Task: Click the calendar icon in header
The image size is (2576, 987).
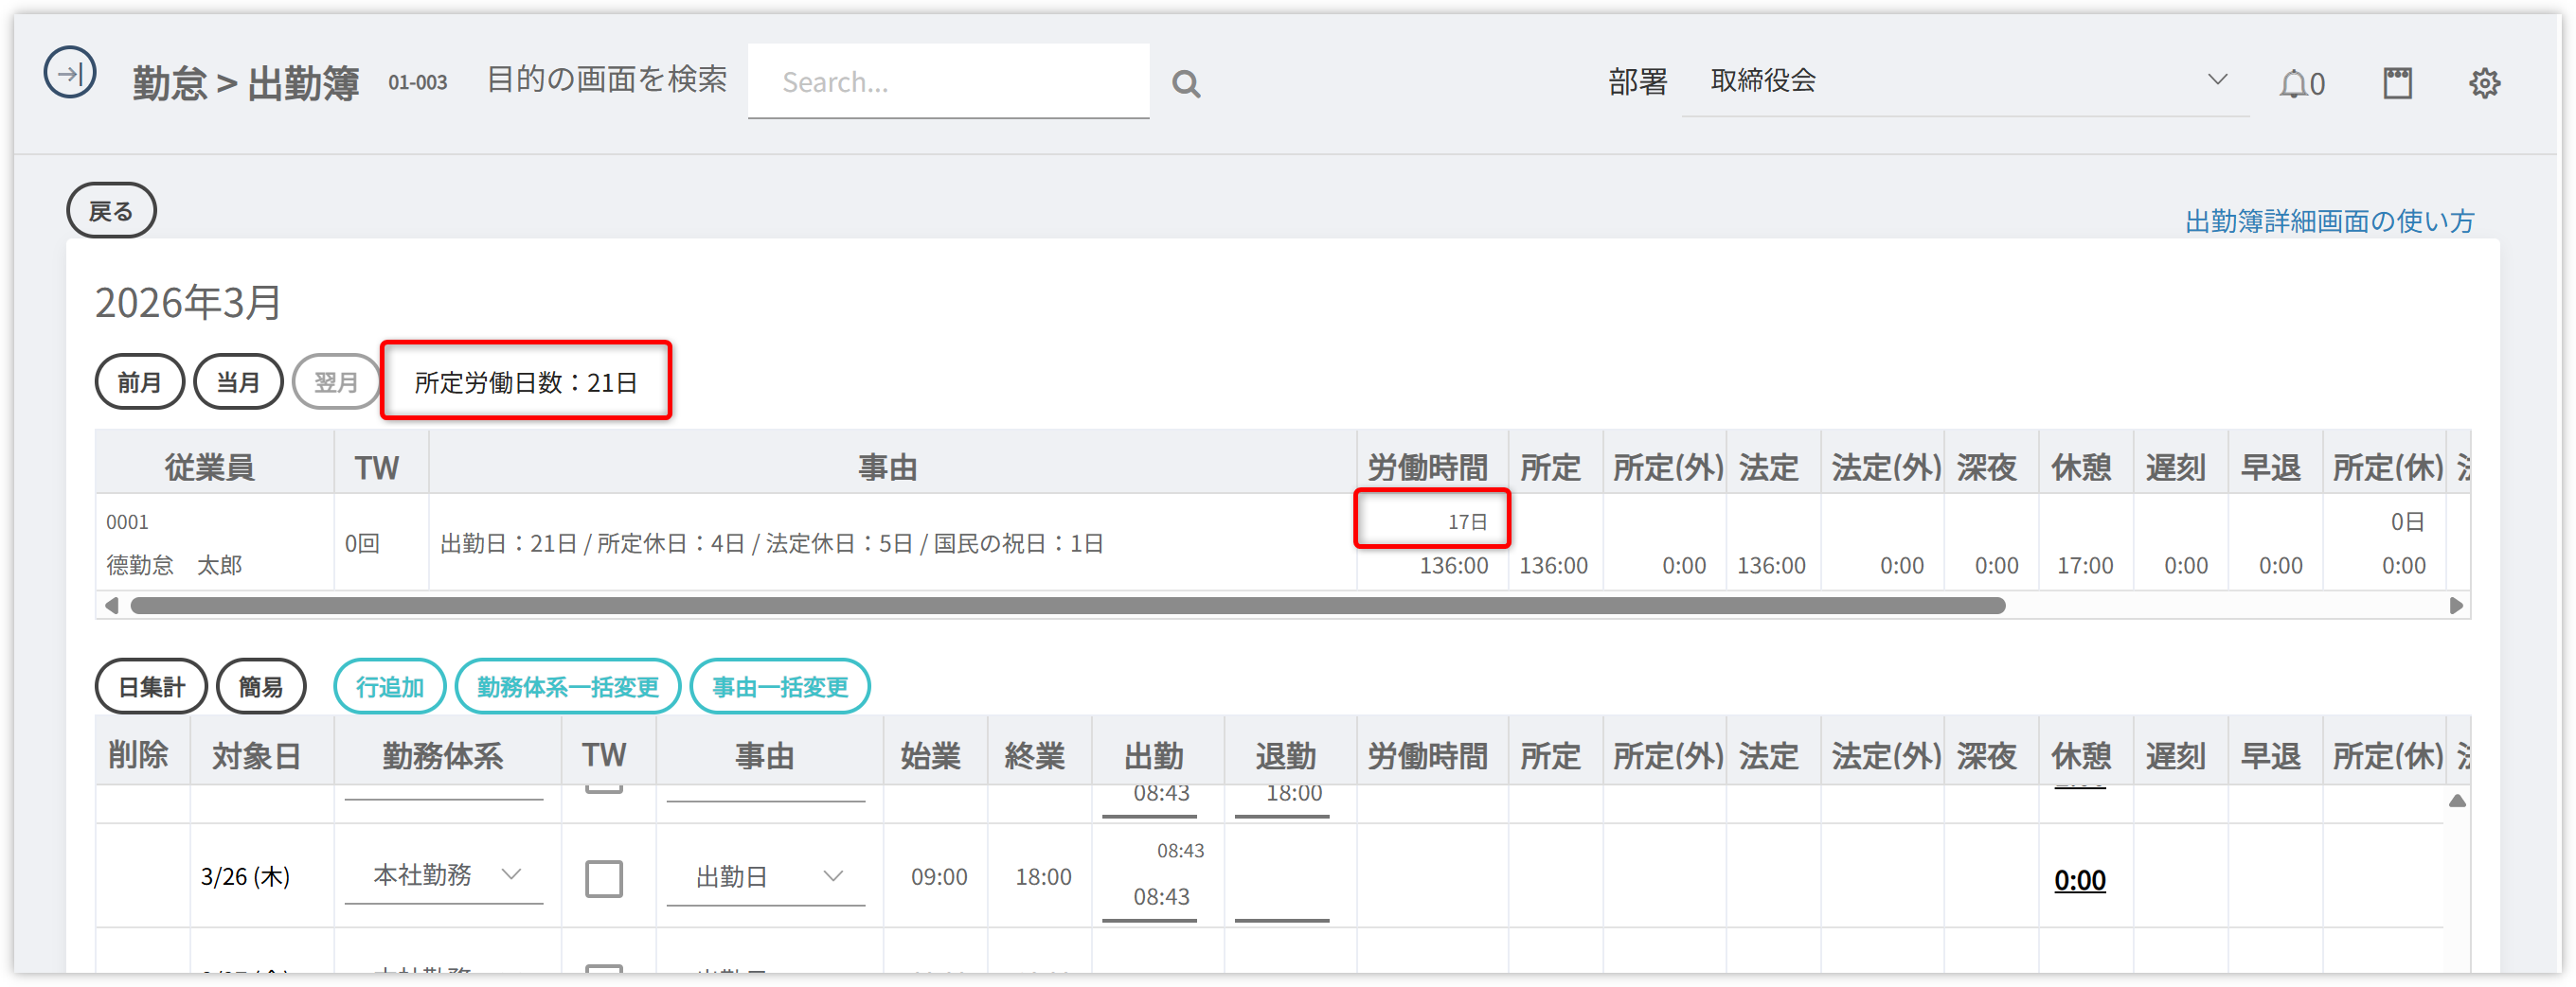Action: click(x=2396, y=83)
